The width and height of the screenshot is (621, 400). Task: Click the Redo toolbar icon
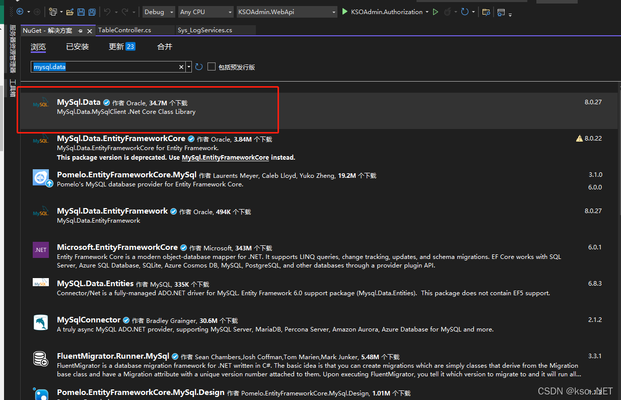click(125, 12)
